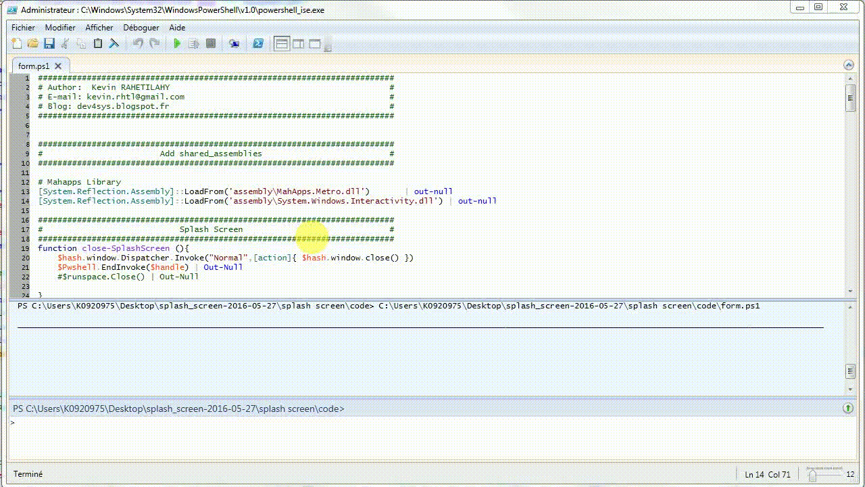The height and width of the screenshot is (487, 865).
Task: Expand the command pane using the arrow button
Action: (x=849, y=409)
